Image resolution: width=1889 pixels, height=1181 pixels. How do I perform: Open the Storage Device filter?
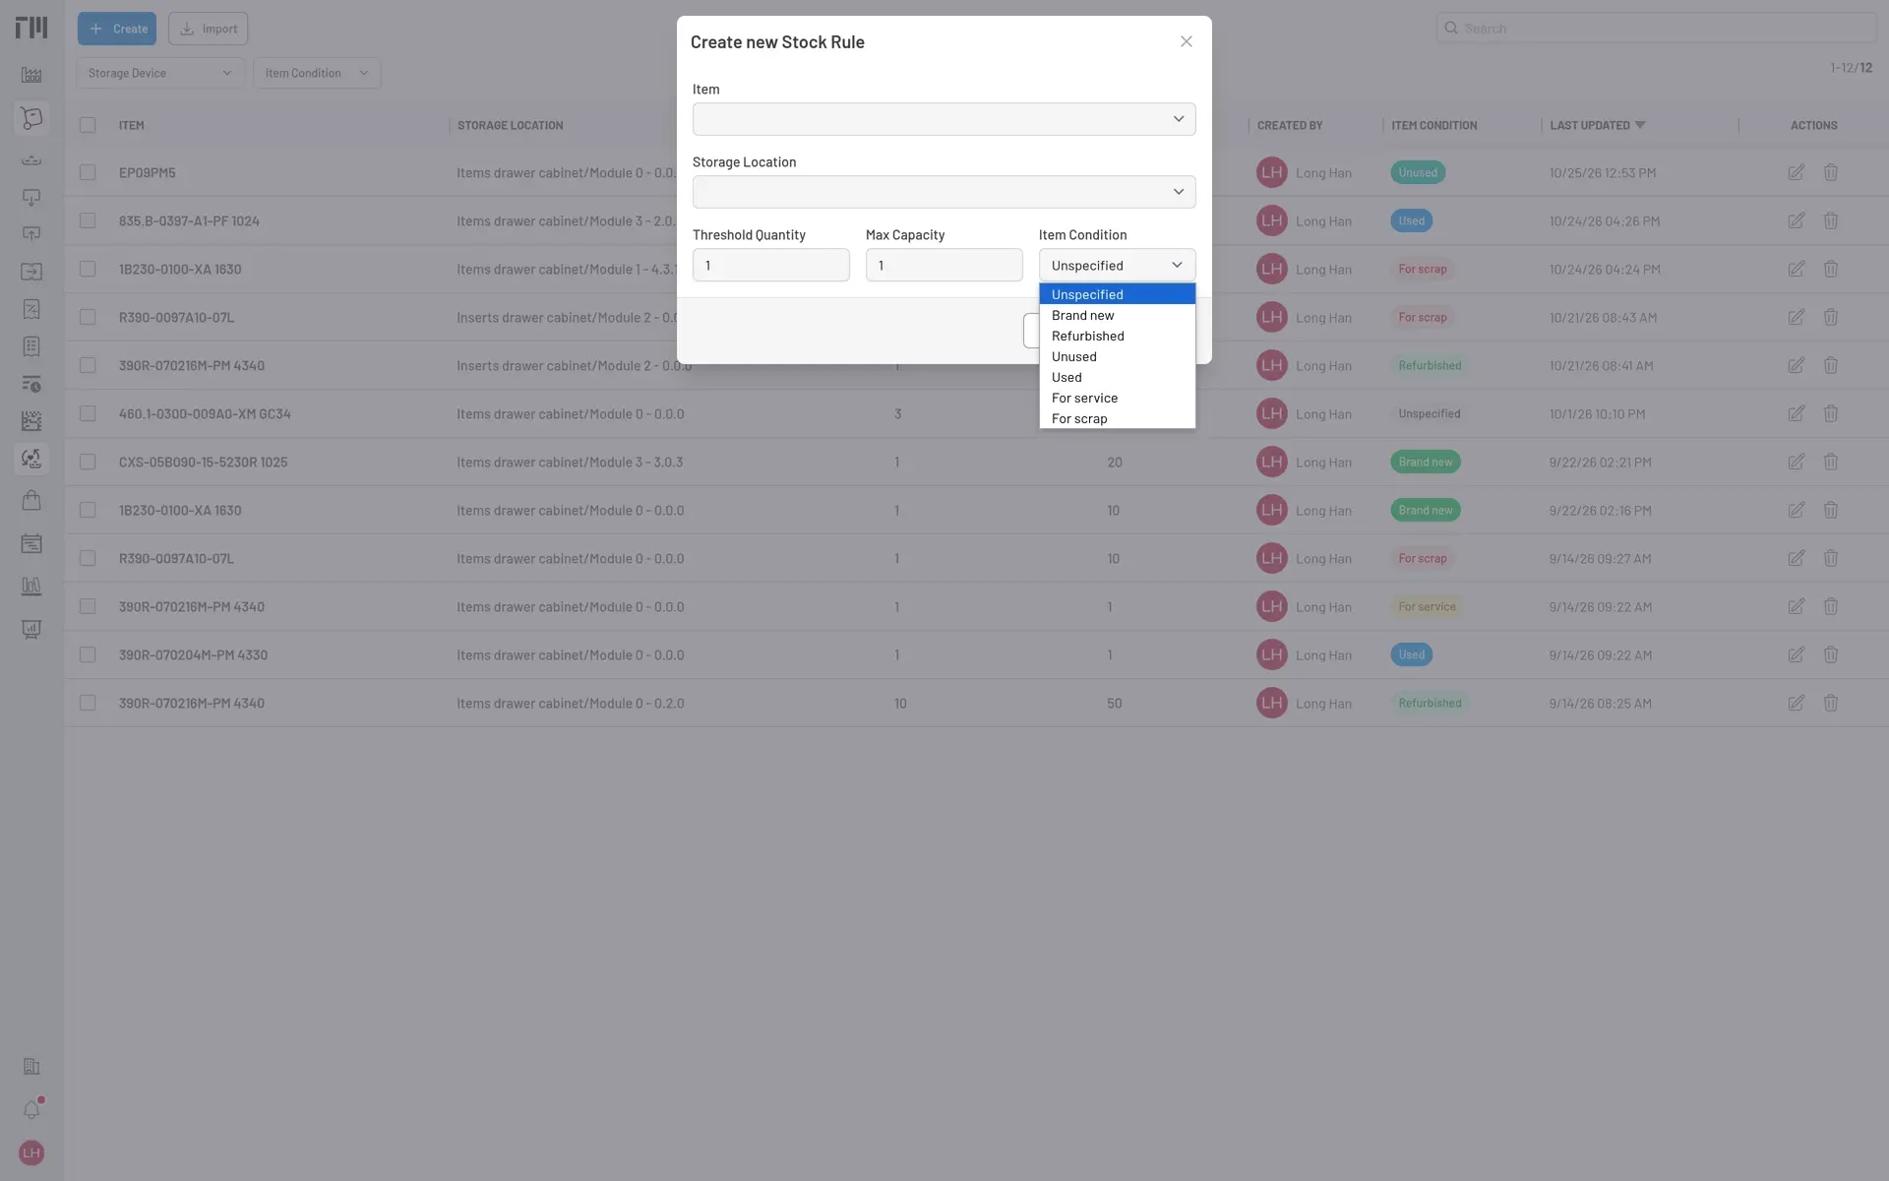[160, 73]
